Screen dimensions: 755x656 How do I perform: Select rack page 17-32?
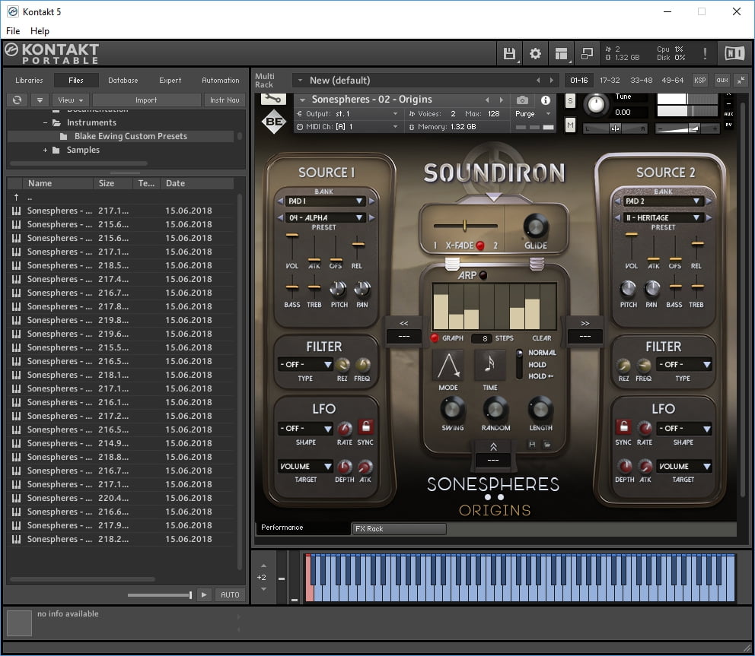pyautogui.click(x=610, y=81)
